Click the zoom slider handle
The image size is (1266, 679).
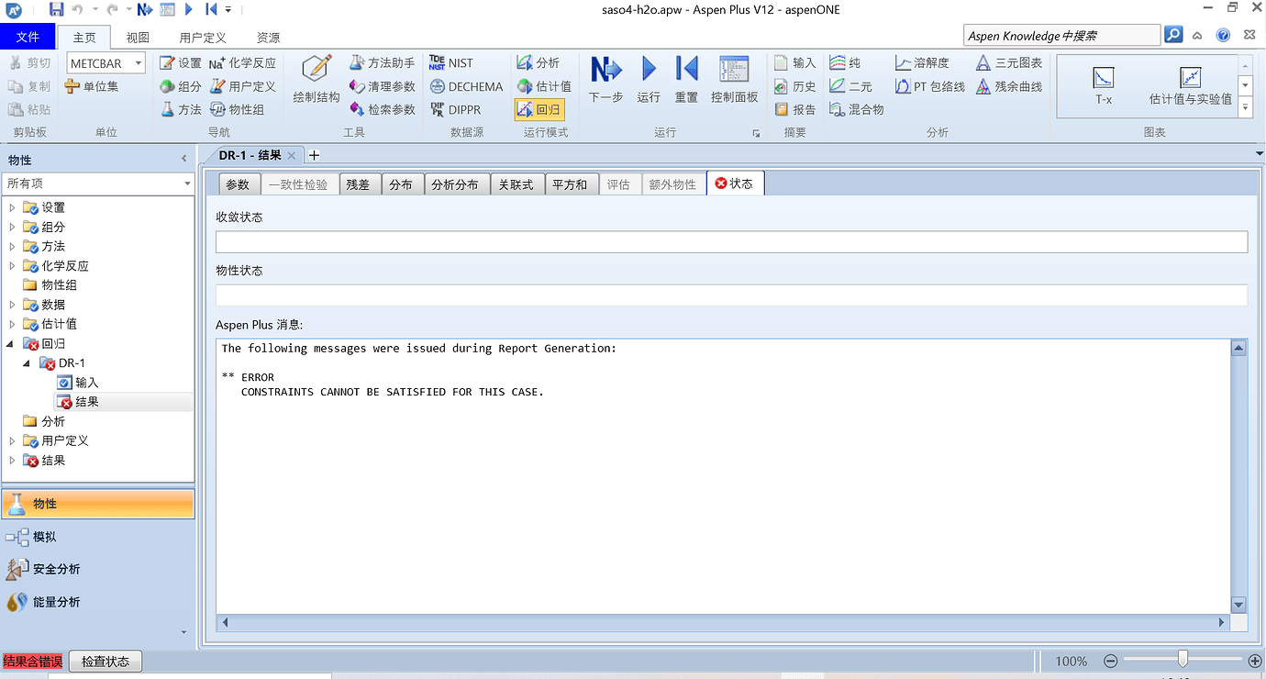tap(1183, 659)
